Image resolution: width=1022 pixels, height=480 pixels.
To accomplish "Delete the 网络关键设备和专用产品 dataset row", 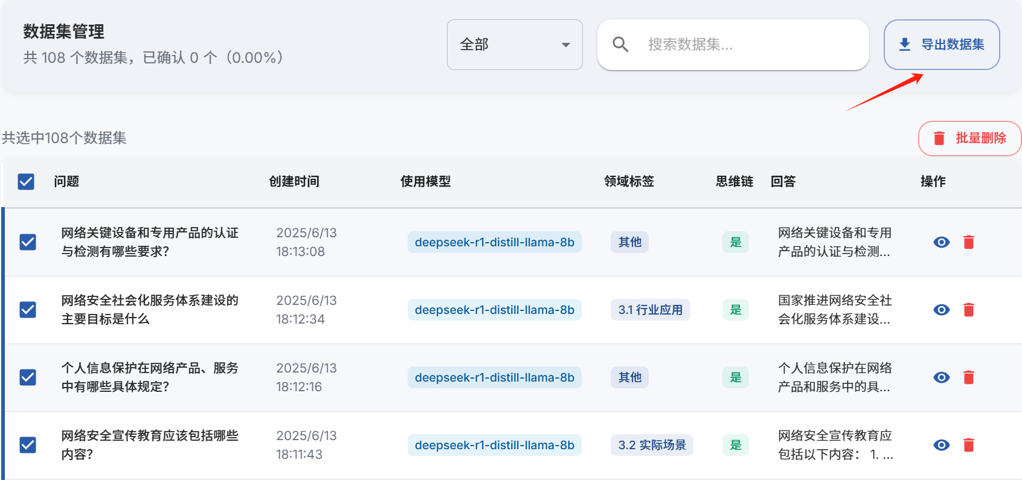I will tap(969, 242).
